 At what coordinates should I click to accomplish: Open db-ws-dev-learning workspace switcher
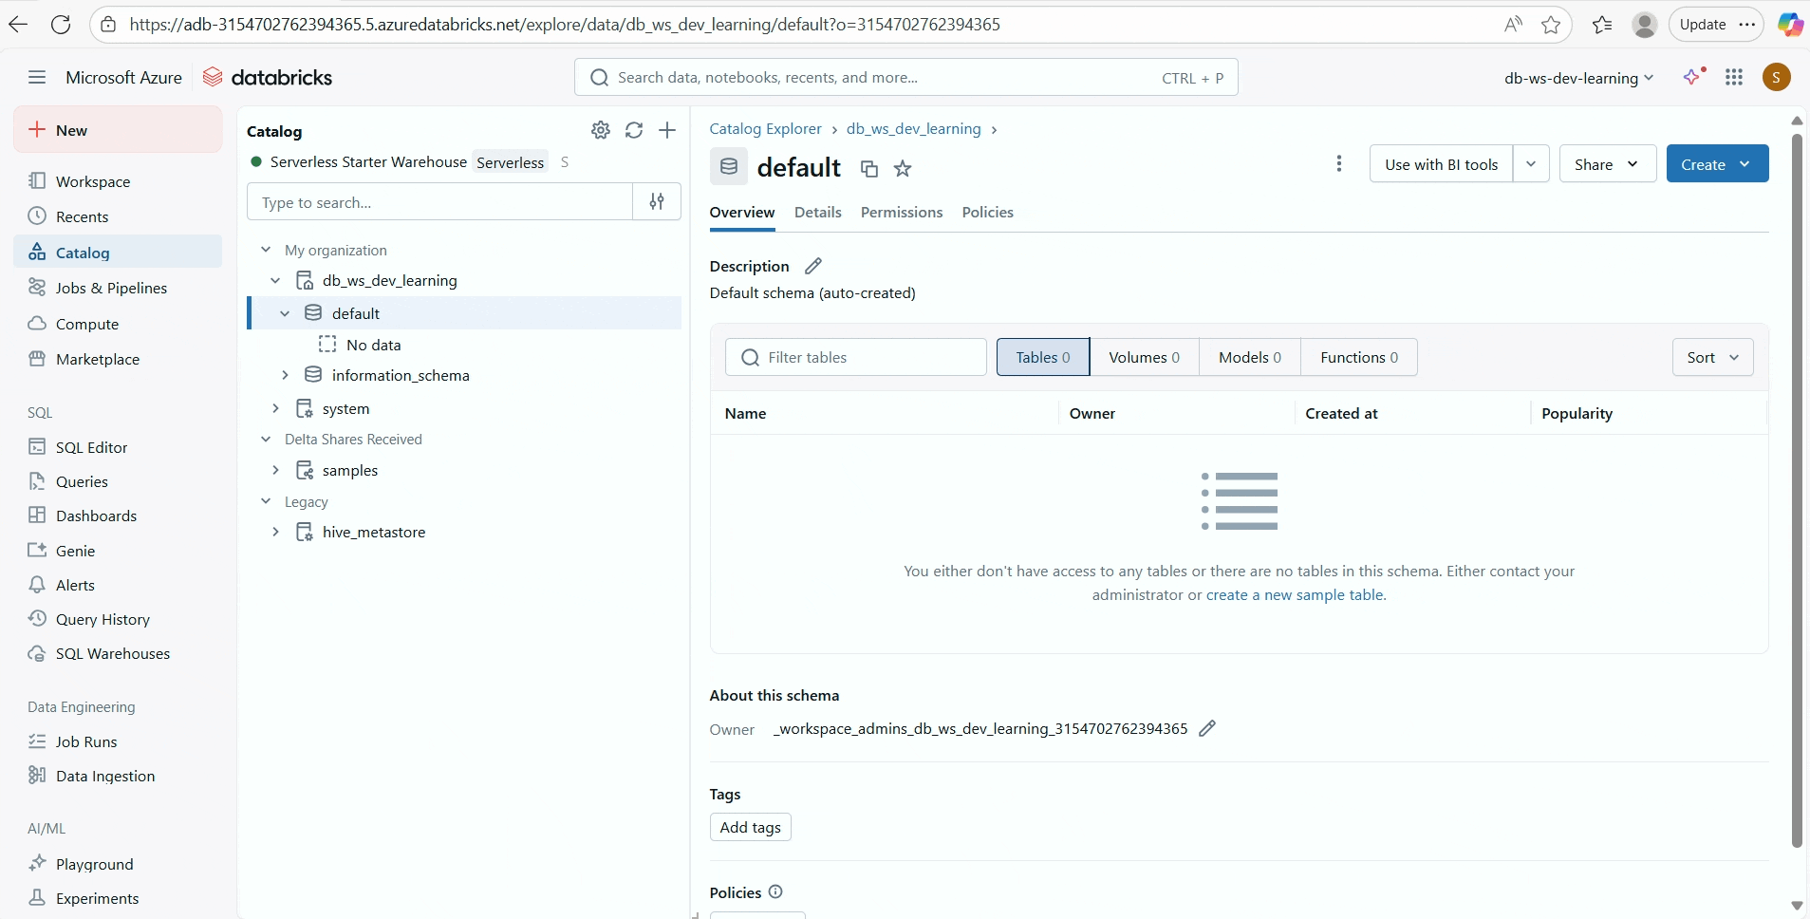click(x=1579, y=78)
